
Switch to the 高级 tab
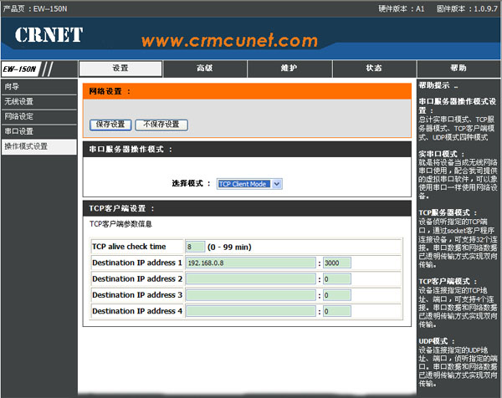coord(205,69)
